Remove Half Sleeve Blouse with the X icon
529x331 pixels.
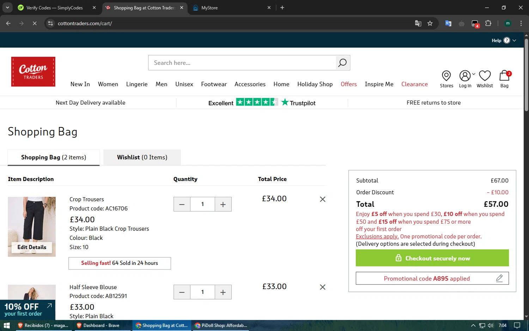[322, 287]
